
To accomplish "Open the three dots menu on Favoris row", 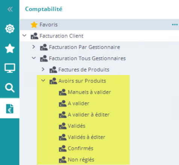I will point(175,25).
